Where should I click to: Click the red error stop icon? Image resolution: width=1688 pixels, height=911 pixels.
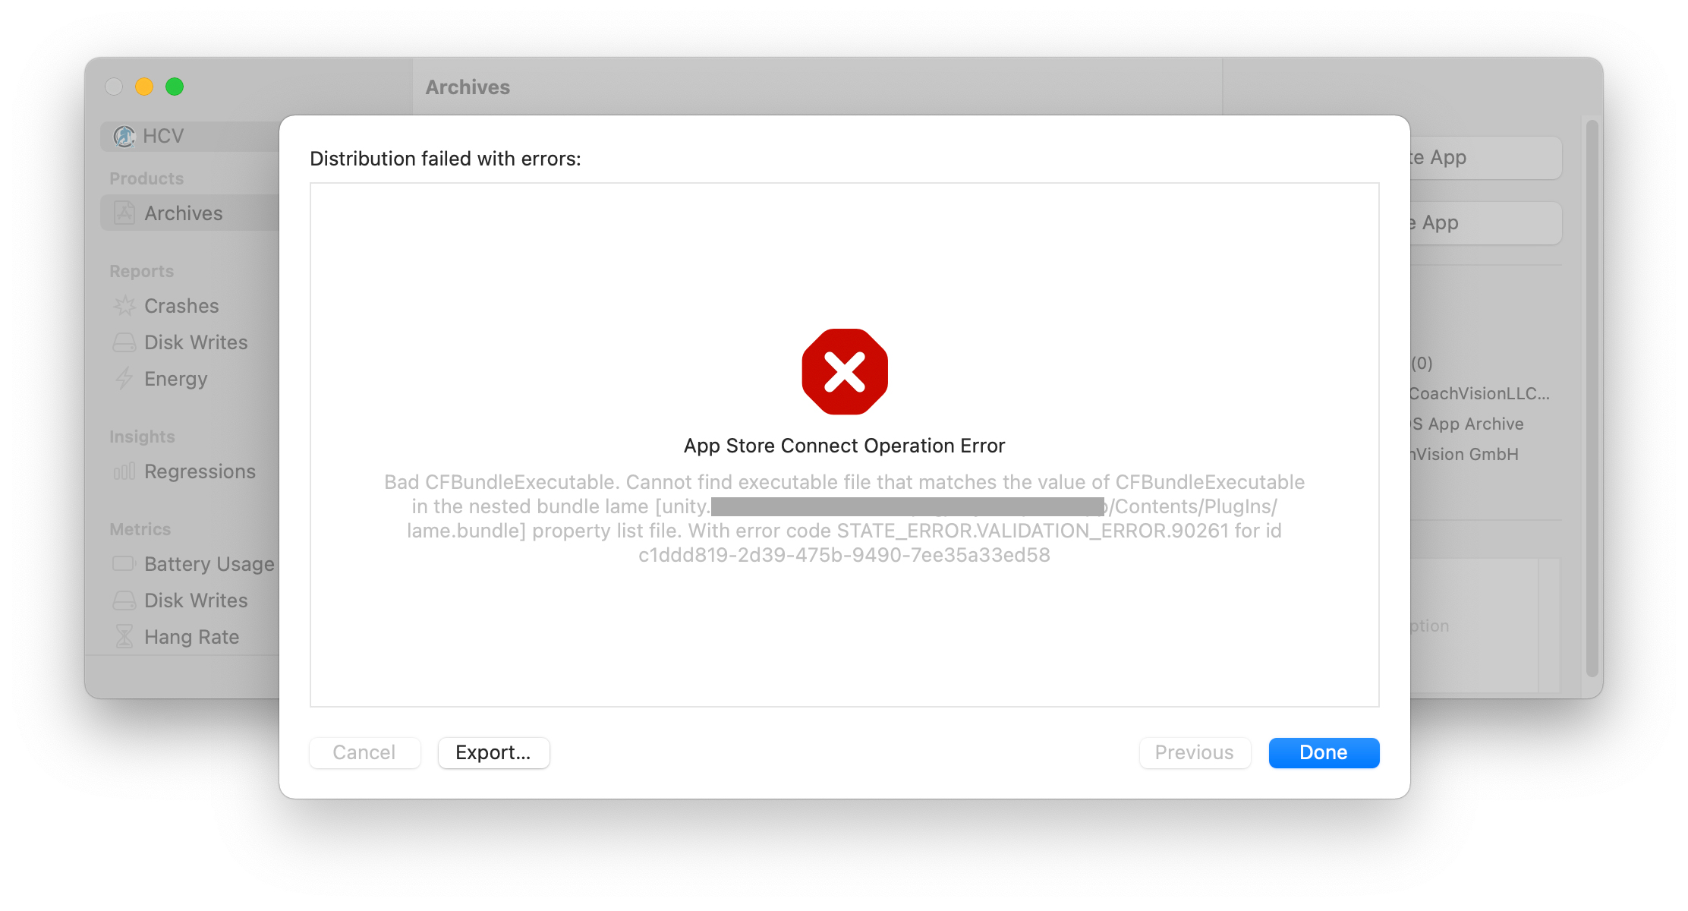[844, 372]
